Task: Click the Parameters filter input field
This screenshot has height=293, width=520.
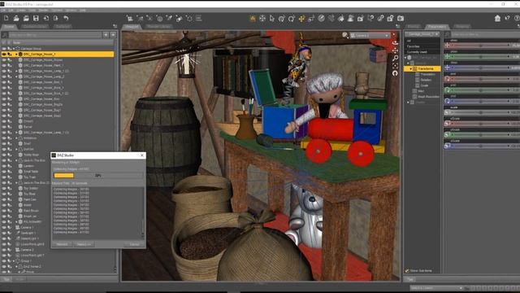Action: [x=486, y=34]
